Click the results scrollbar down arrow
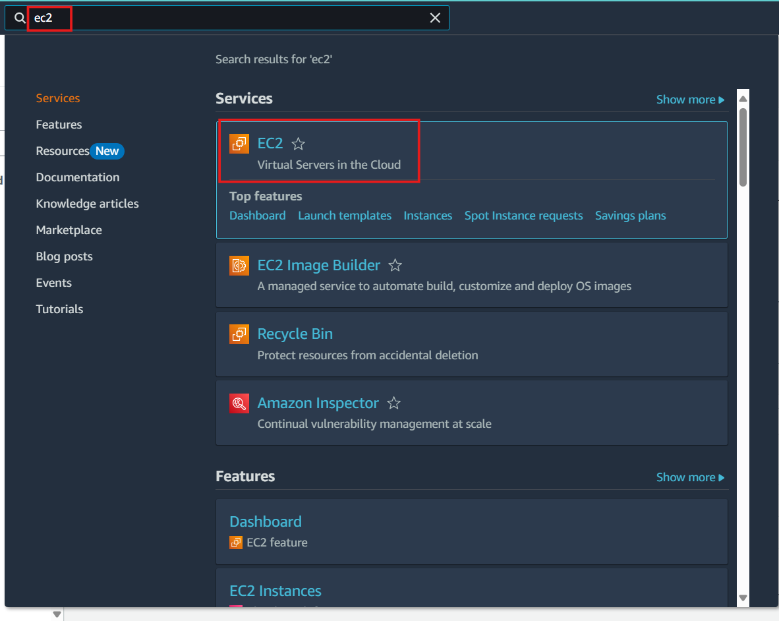 (x=743, y=598)
